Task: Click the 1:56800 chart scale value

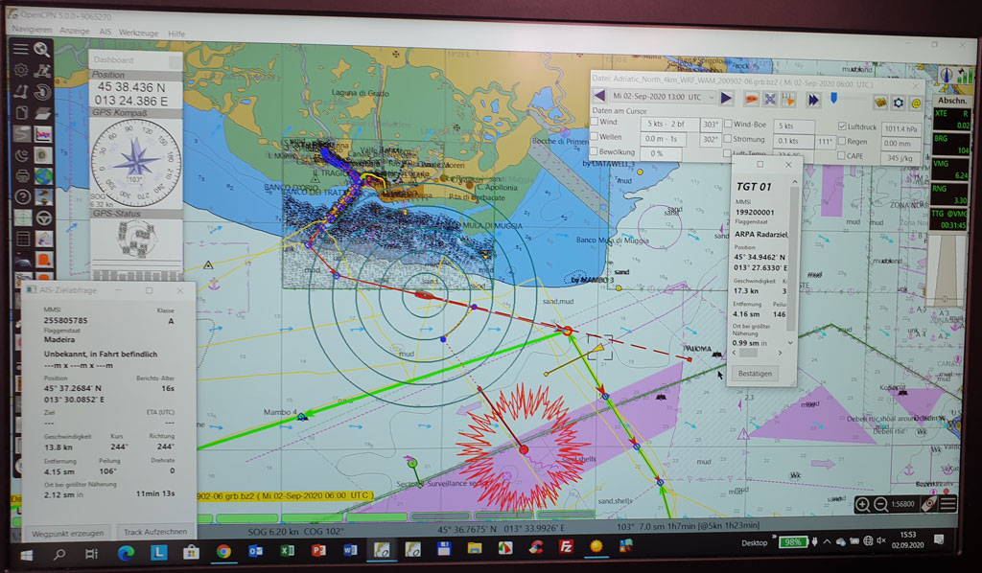Action: pyautogui.click(x=902, y=504)
